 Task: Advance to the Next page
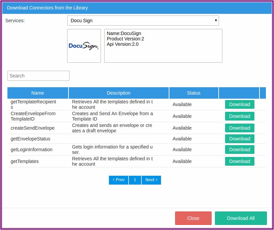click(x=151, y=180)
